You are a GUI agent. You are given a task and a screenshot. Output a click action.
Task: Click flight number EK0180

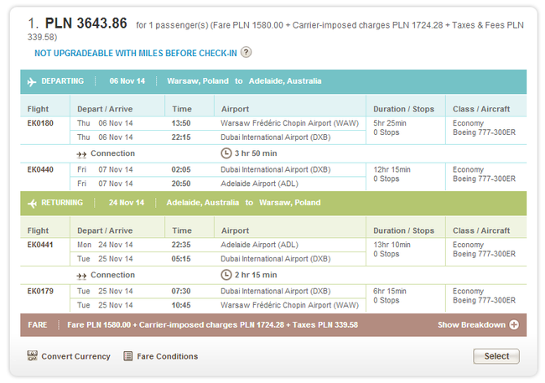[40, 123]
